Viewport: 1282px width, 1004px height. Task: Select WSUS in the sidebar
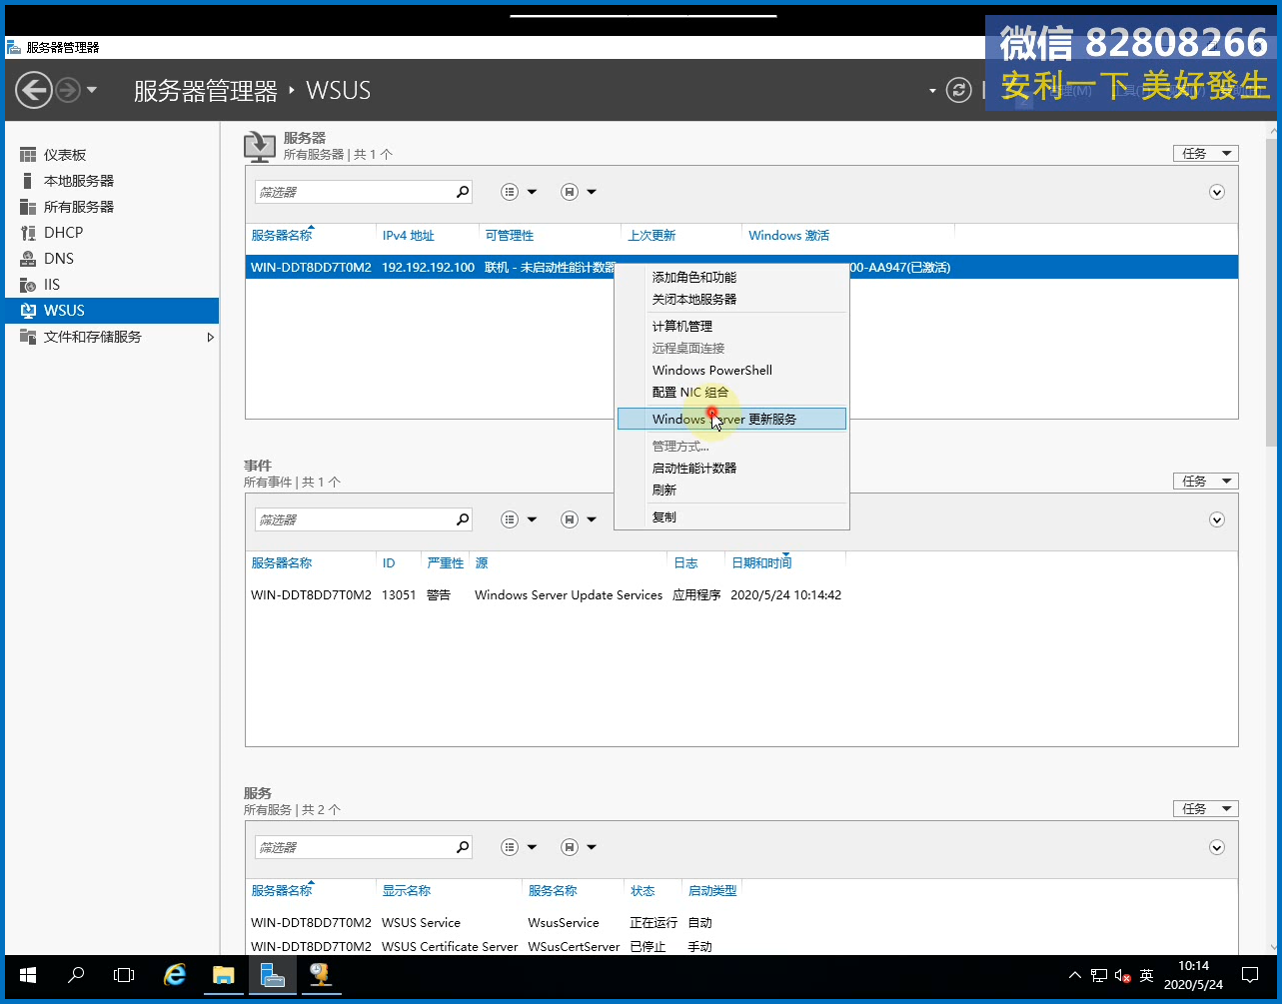pyautogui.click(x=112, y=311)
